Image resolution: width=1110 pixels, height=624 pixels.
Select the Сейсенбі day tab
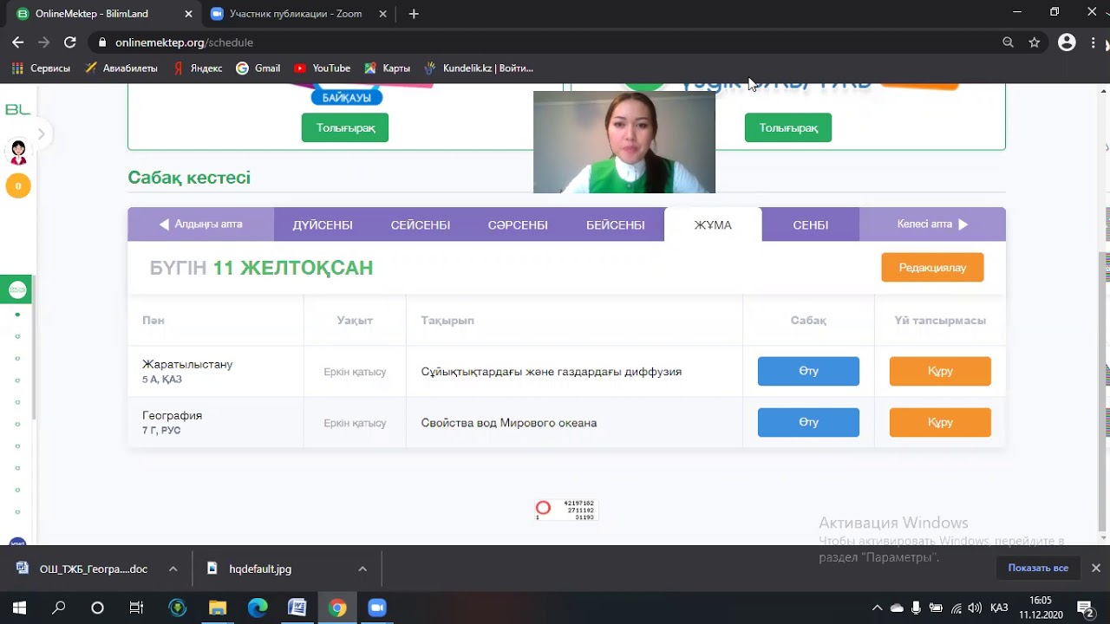click(x=421, y=224)
